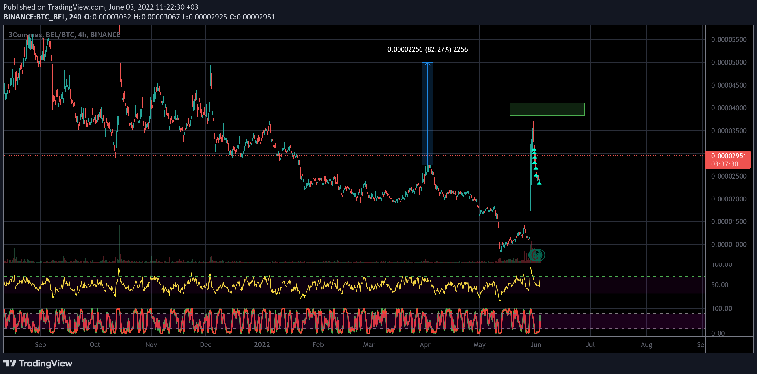Click the 0.00 level on the stochastic scale
This screenshot has height=374, width=757.
click(718, 333)
